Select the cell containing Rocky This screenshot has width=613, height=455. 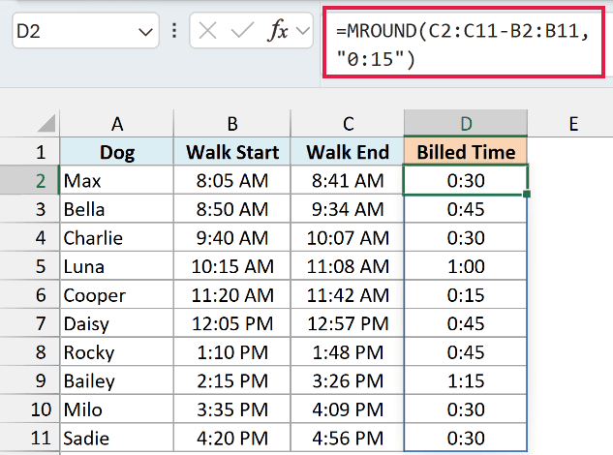[x=116, y=351]
